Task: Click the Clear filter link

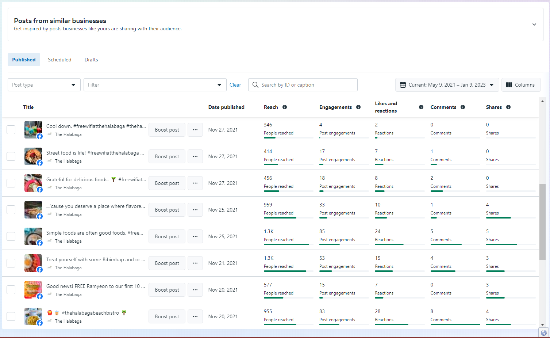Action: (235, 85)
